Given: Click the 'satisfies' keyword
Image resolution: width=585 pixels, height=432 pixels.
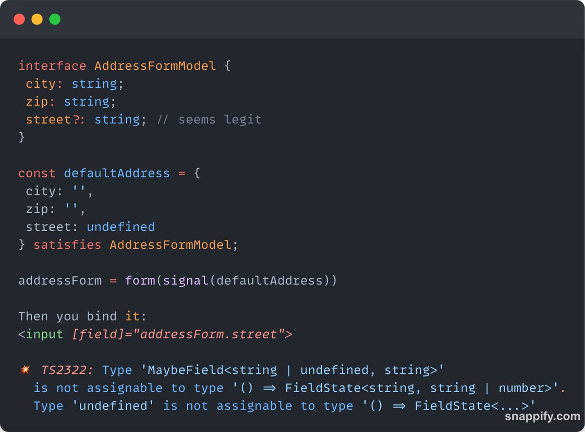Looking at the screenshot, I should [67, 245].
